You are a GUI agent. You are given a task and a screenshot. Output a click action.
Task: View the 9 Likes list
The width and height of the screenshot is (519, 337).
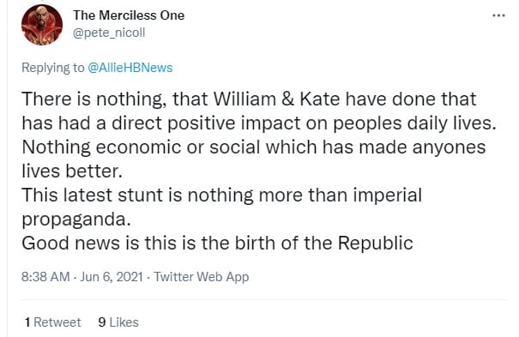click(118, 322)
